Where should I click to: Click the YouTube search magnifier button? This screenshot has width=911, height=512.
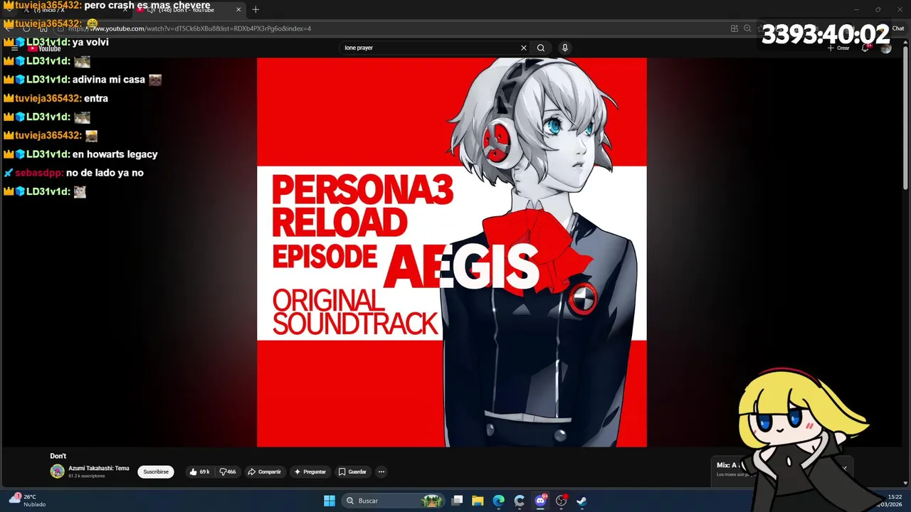(541, 48)
